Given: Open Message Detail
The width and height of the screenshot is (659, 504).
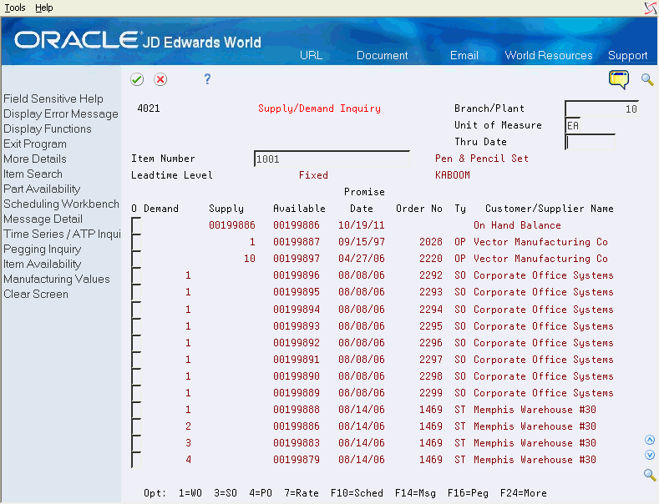Looking at the screenshot, I should (x=43, y=219).
